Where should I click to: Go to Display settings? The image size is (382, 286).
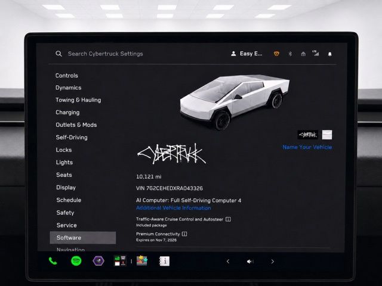[x=66, y=188]
